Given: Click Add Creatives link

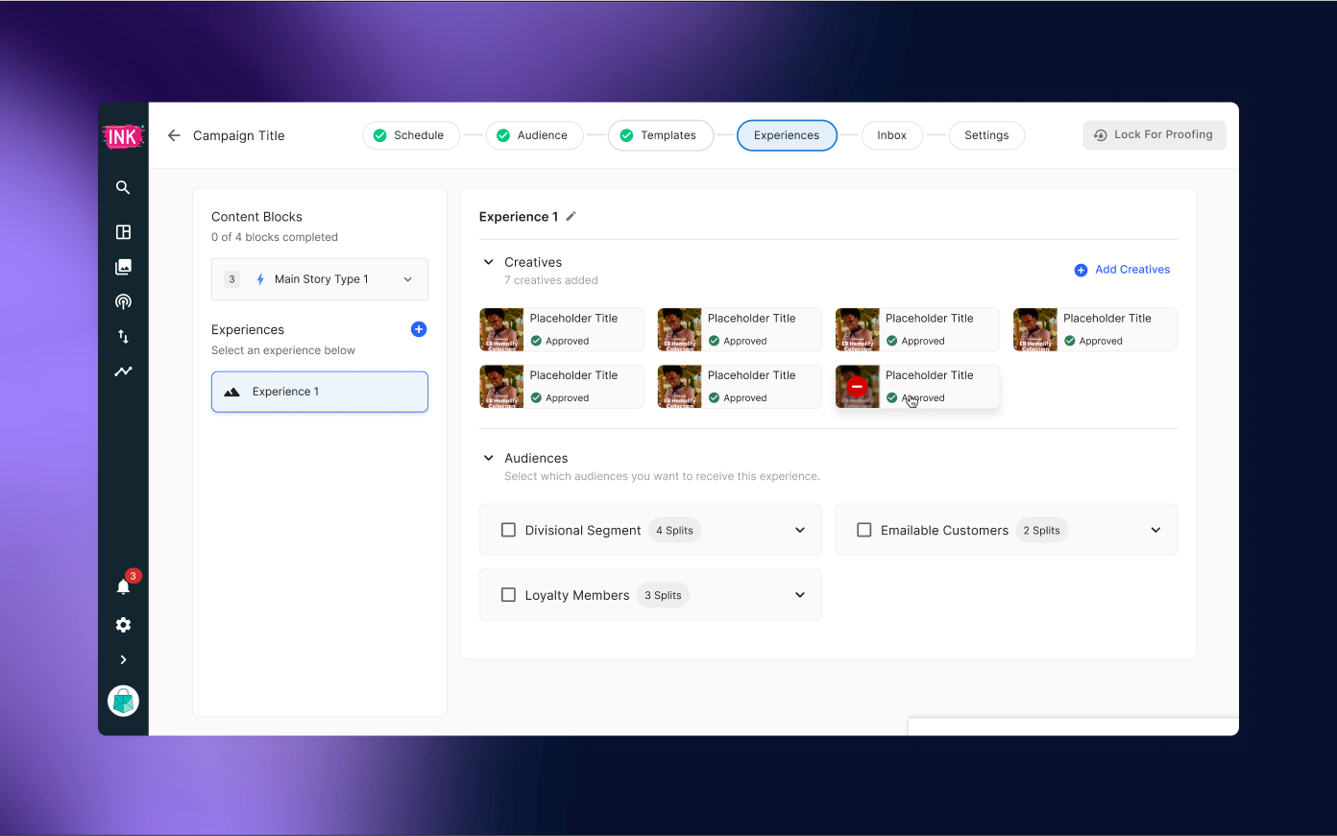Looking at the screenshot, I should [x=1122, y=270].
